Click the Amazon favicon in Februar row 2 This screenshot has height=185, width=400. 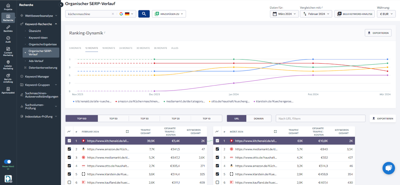click(x=83, y=149)
